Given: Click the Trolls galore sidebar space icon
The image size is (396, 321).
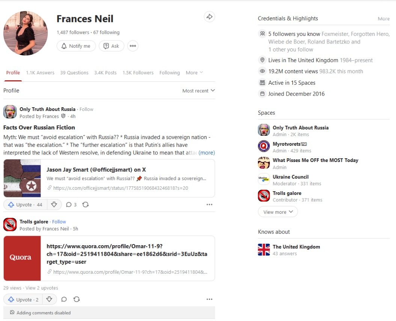Looking at the screenshot, I should pos(264,196).
